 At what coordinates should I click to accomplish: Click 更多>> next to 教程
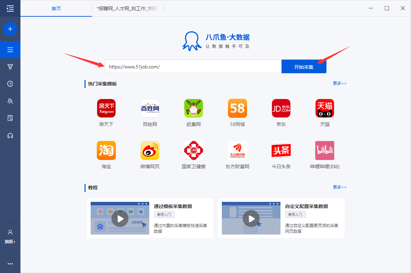point(340,187)
